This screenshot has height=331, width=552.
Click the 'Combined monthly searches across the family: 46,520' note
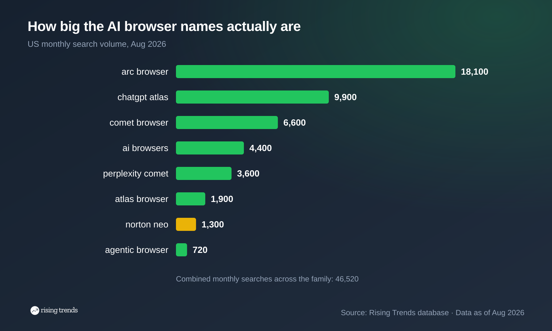click(267, 279)
